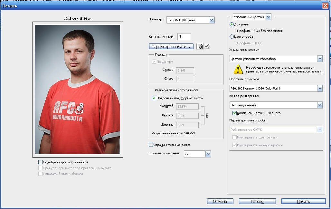
Task: Click the (Профиль: Нет) text
Action: (248, 43)
